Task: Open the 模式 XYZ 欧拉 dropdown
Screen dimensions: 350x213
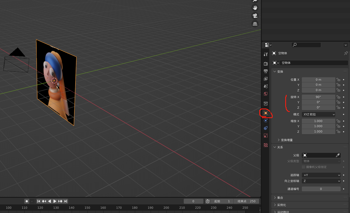Action: (x=318, y=114)
